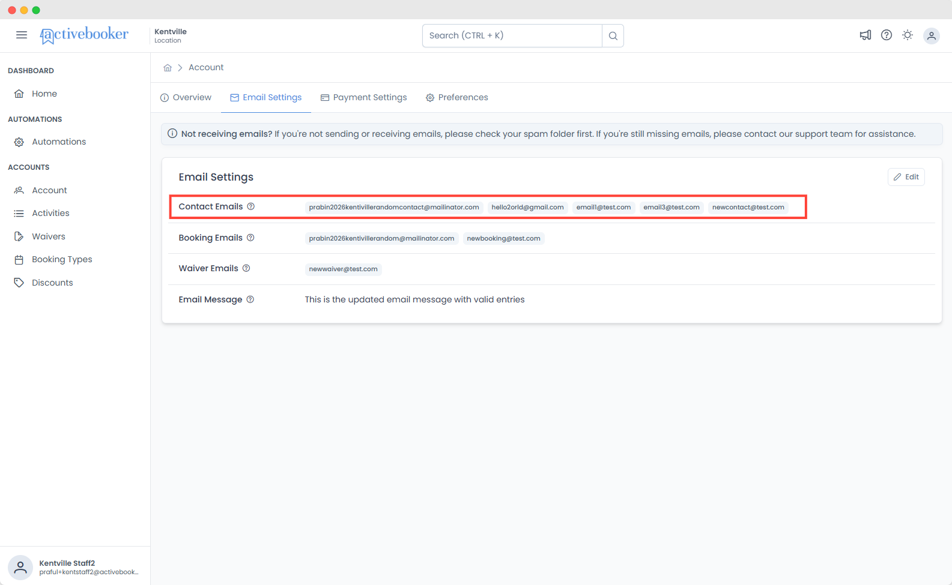Screen dimensions: 952x585
Task: Open the announcements megaphone icon
Action: [865, 35]
